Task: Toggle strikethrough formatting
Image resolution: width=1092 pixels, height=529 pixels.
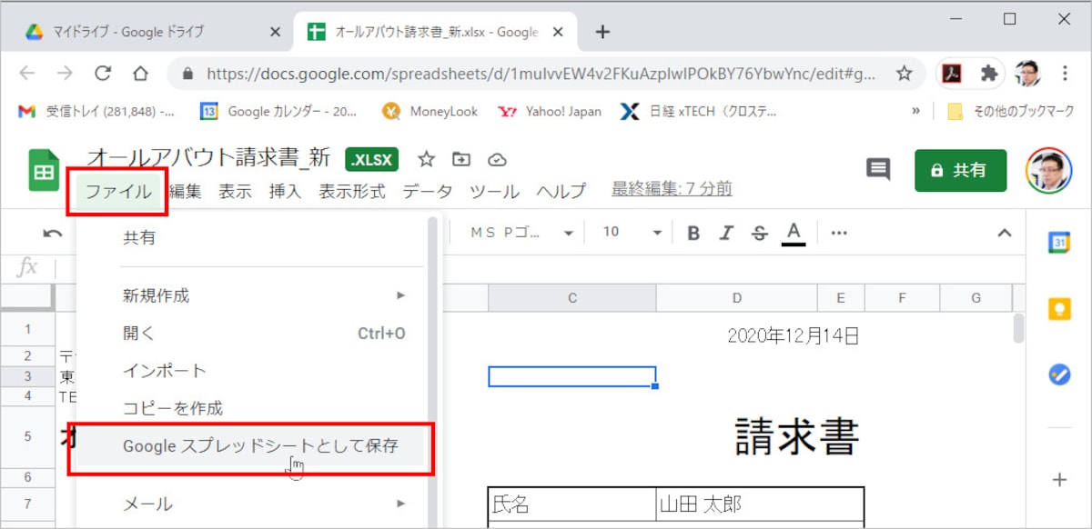Action: point(760,233)
